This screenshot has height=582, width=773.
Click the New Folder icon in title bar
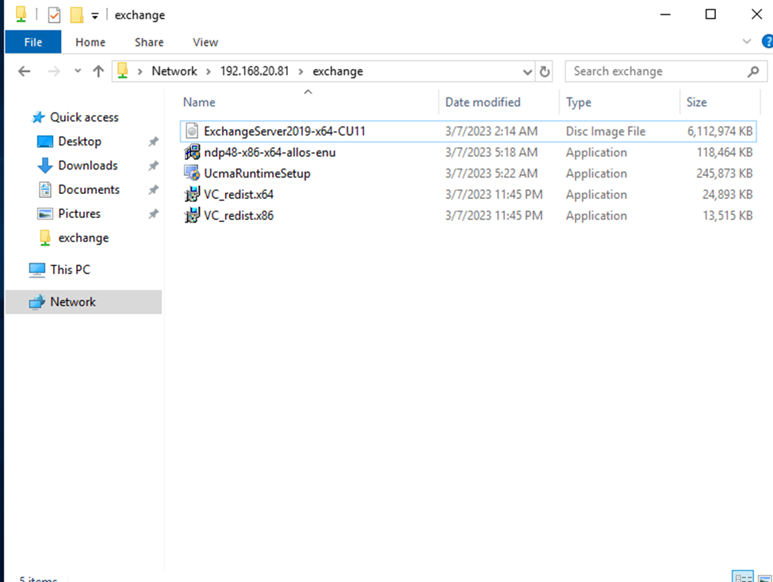(x=76, y=15)
